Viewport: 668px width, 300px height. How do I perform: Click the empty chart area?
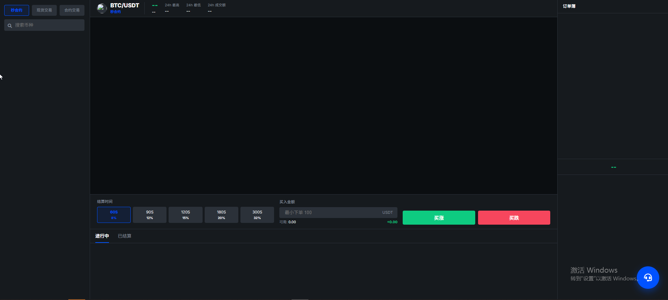(x=323, y=105)
